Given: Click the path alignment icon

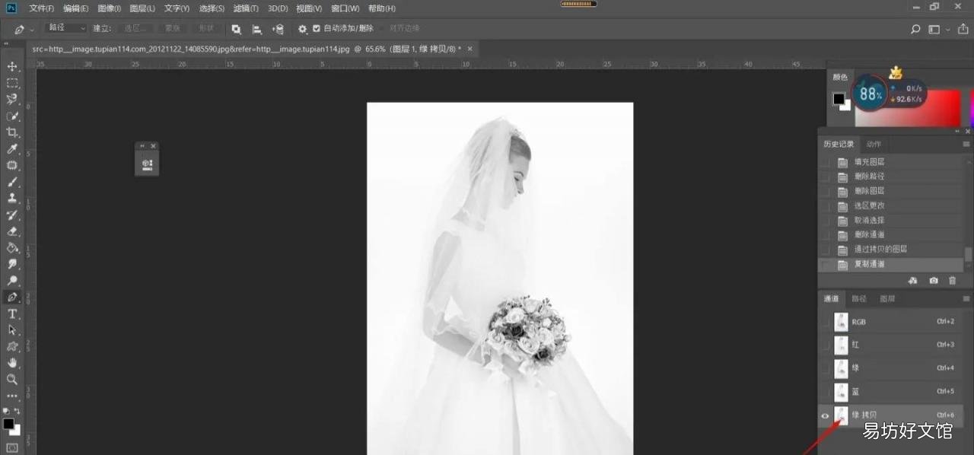Looking at the screenshot, I should (x=257, y=29).
